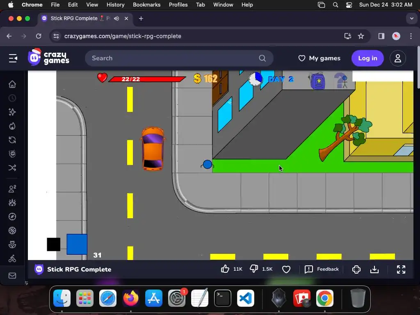This screenshot has height=315, width=420.
Task: Open the envelope contact icon in sidebar
Action: click(x=12, y=276)
